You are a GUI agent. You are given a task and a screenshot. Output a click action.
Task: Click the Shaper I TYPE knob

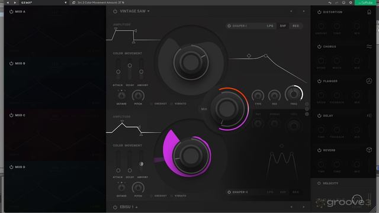pyautogui.click(x=258, y=96)
